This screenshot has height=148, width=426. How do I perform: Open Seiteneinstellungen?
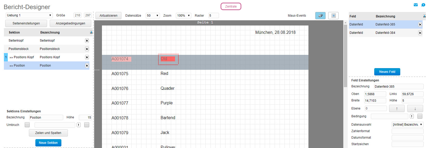coord(26,23)
